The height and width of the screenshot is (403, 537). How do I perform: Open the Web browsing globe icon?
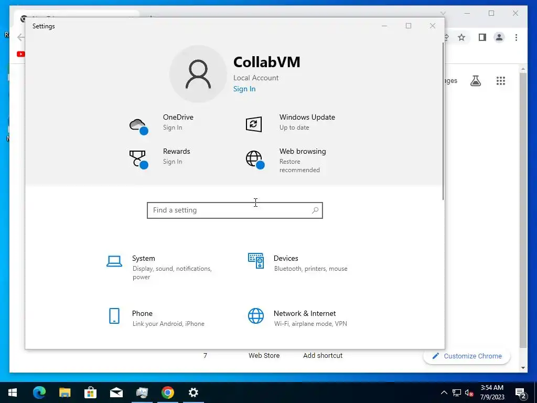coord(255,160)
